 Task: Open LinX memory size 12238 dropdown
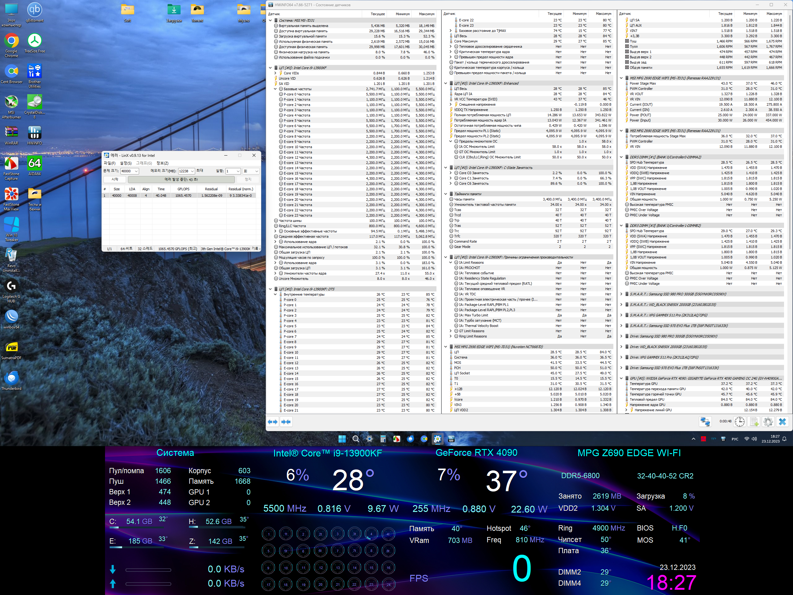coord(192,171)
